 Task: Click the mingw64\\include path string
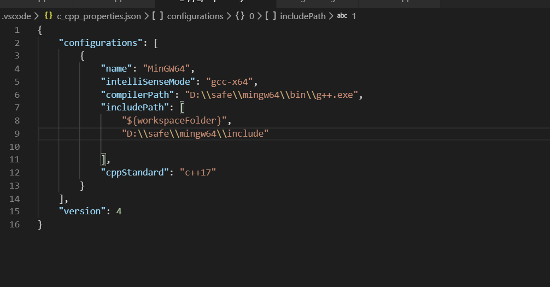point(195,134)
